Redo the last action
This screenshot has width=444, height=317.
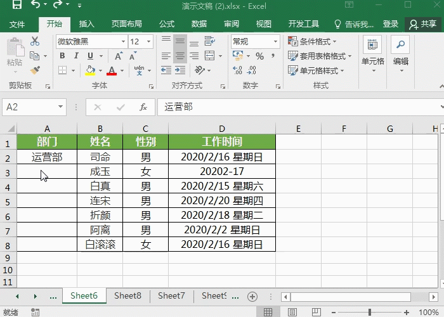pyautogui.click(x=58, y=4)
